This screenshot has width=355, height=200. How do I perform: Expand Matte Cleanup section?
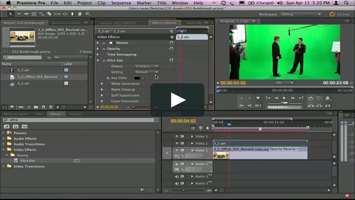tap(102, 89)
